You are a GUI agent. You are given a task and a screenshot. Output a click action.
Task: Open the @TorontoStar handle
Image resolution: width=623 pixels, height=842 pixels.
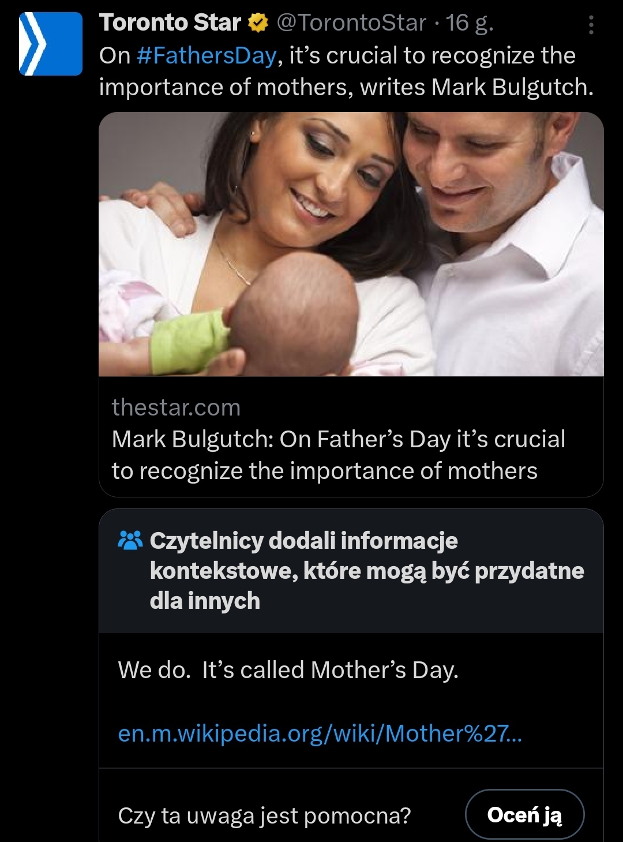[x=351, y=23]
